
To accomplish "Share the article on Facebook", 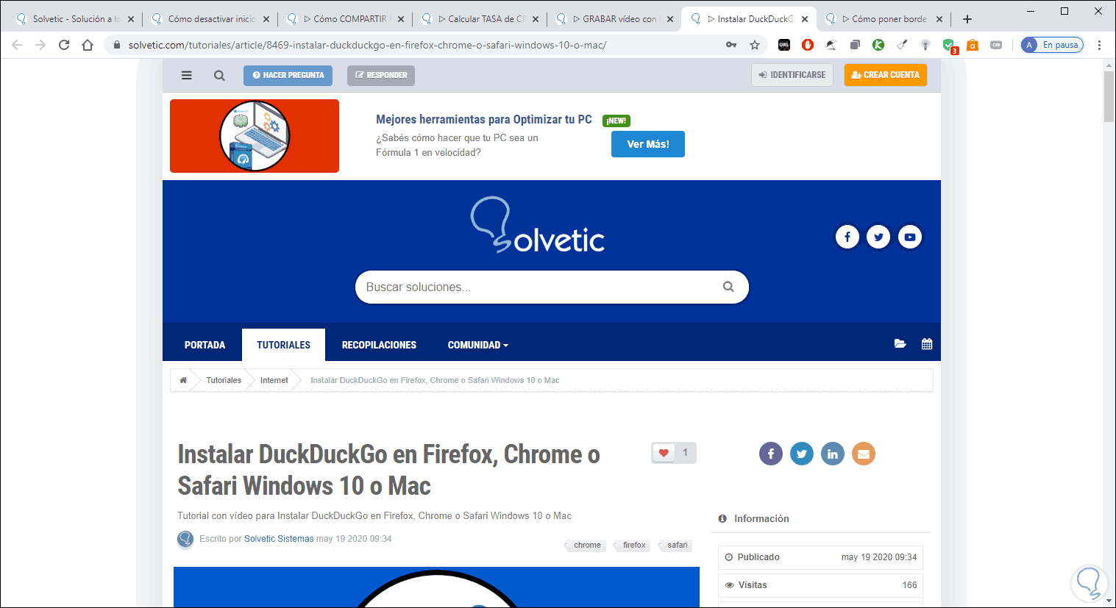I will pos(771,454).
